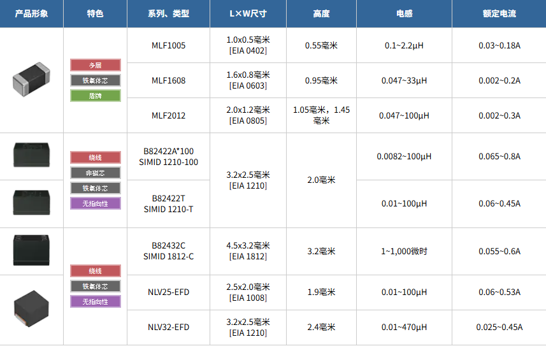Click the B82422T row 0.01~100μH inductance
The image size is (546, 346).
pyautogui.click(x=404, y=203)
